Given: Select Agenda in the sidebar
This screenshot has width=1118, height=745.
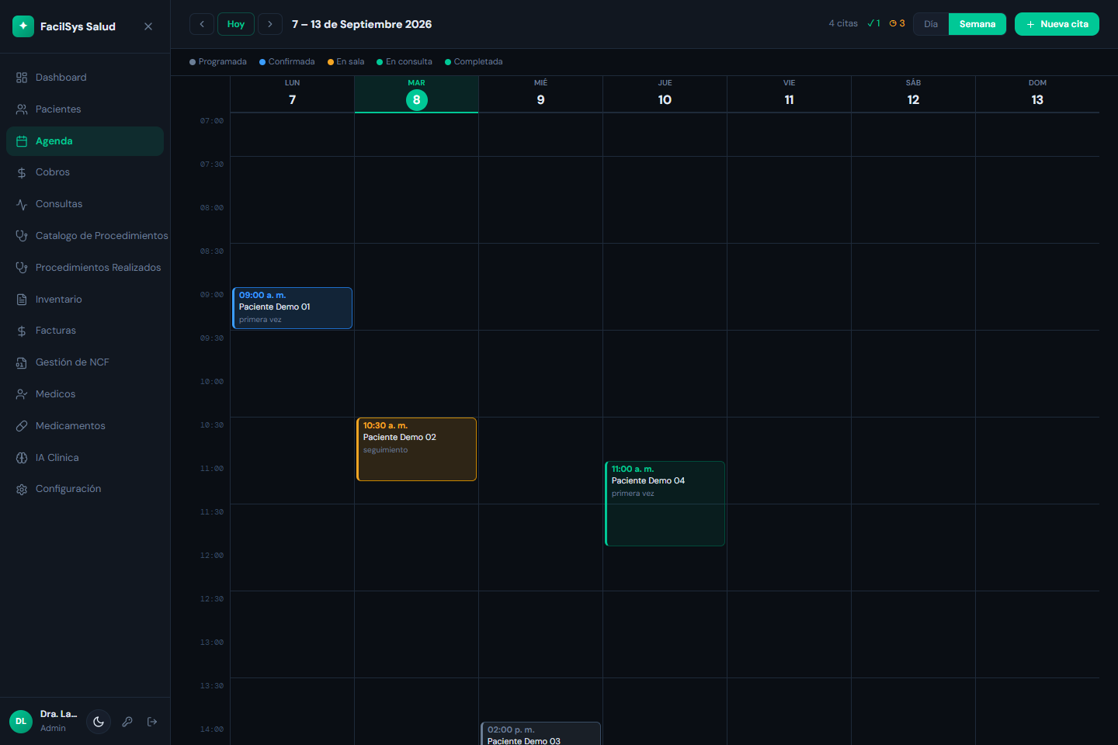Looking at the screenshot, I should tap(85, 141).
